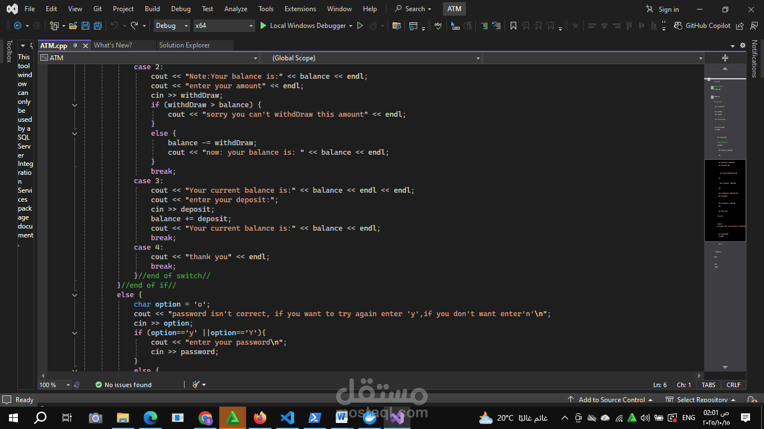Click Add to Source Control

pyautogui.click(x=611, y=400)
